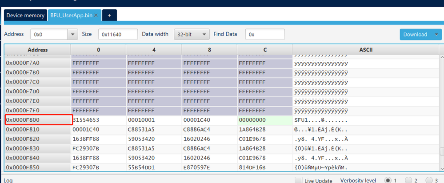Image resolution: width=444 pixels, height=183 pixels.
Task: Click value C01E9678 in row 0x0000F820
Action: tap(265, 139)
